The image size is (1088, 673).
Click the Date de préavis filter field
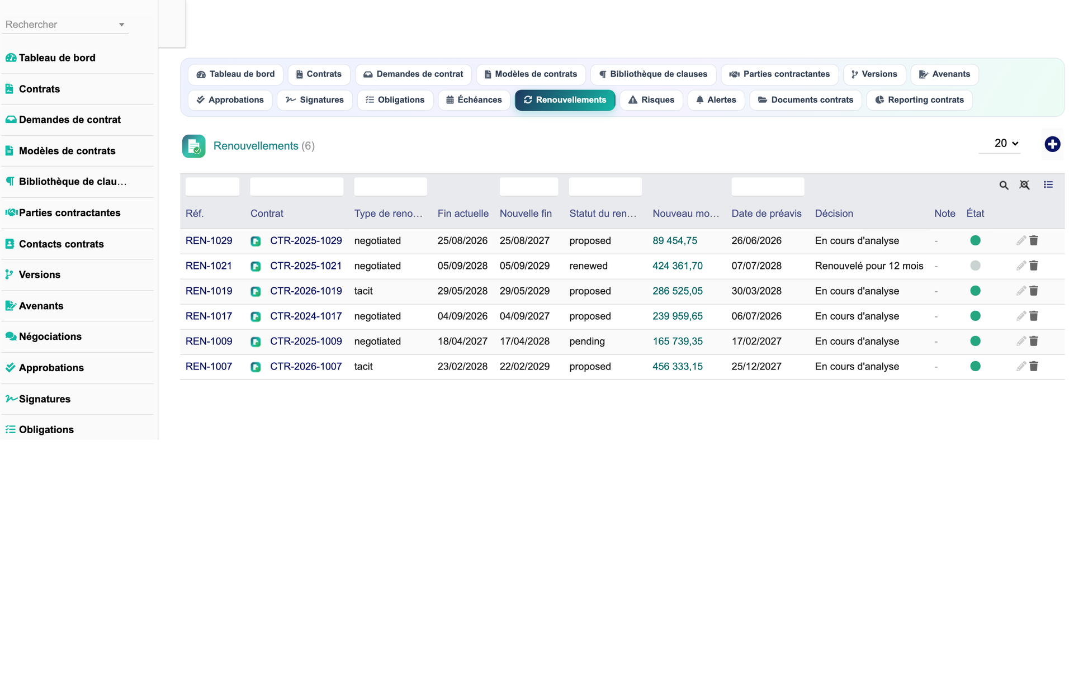pos(768,187)
